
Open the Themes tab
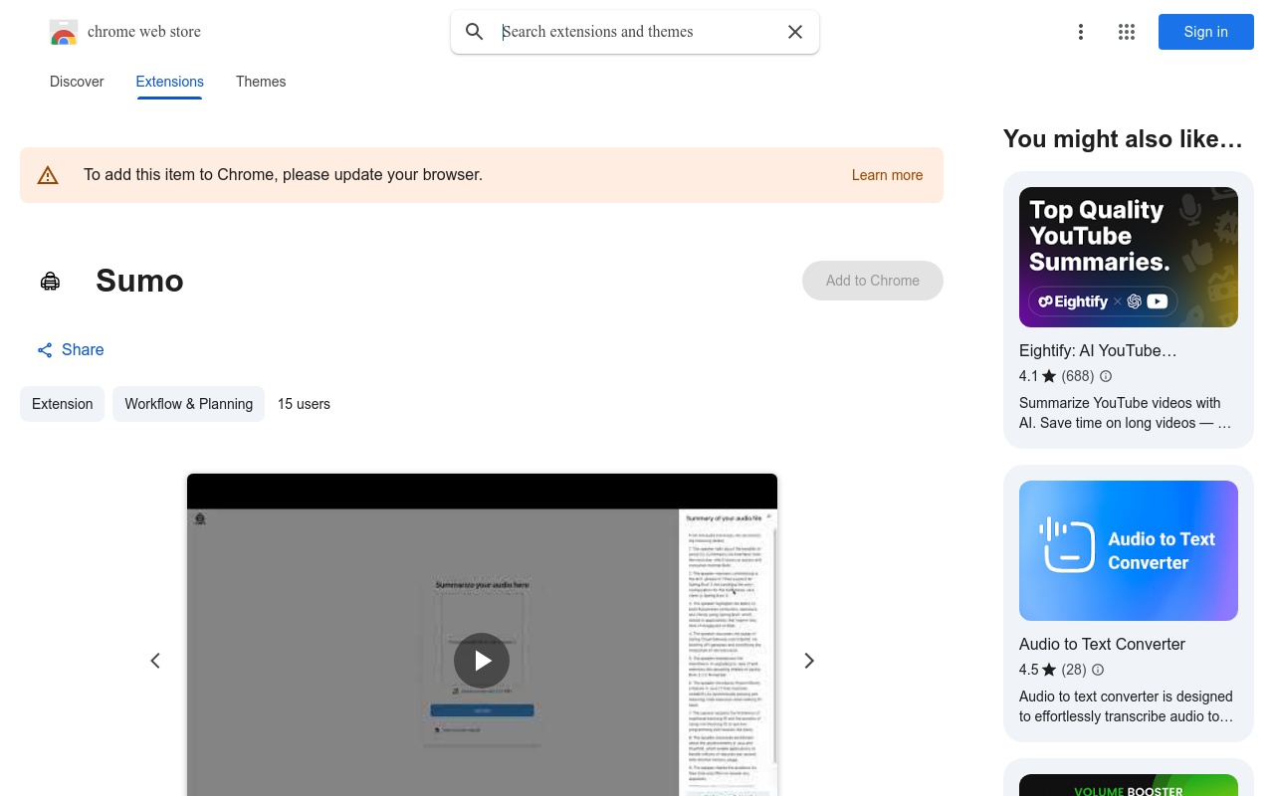(x=261, y=82)
